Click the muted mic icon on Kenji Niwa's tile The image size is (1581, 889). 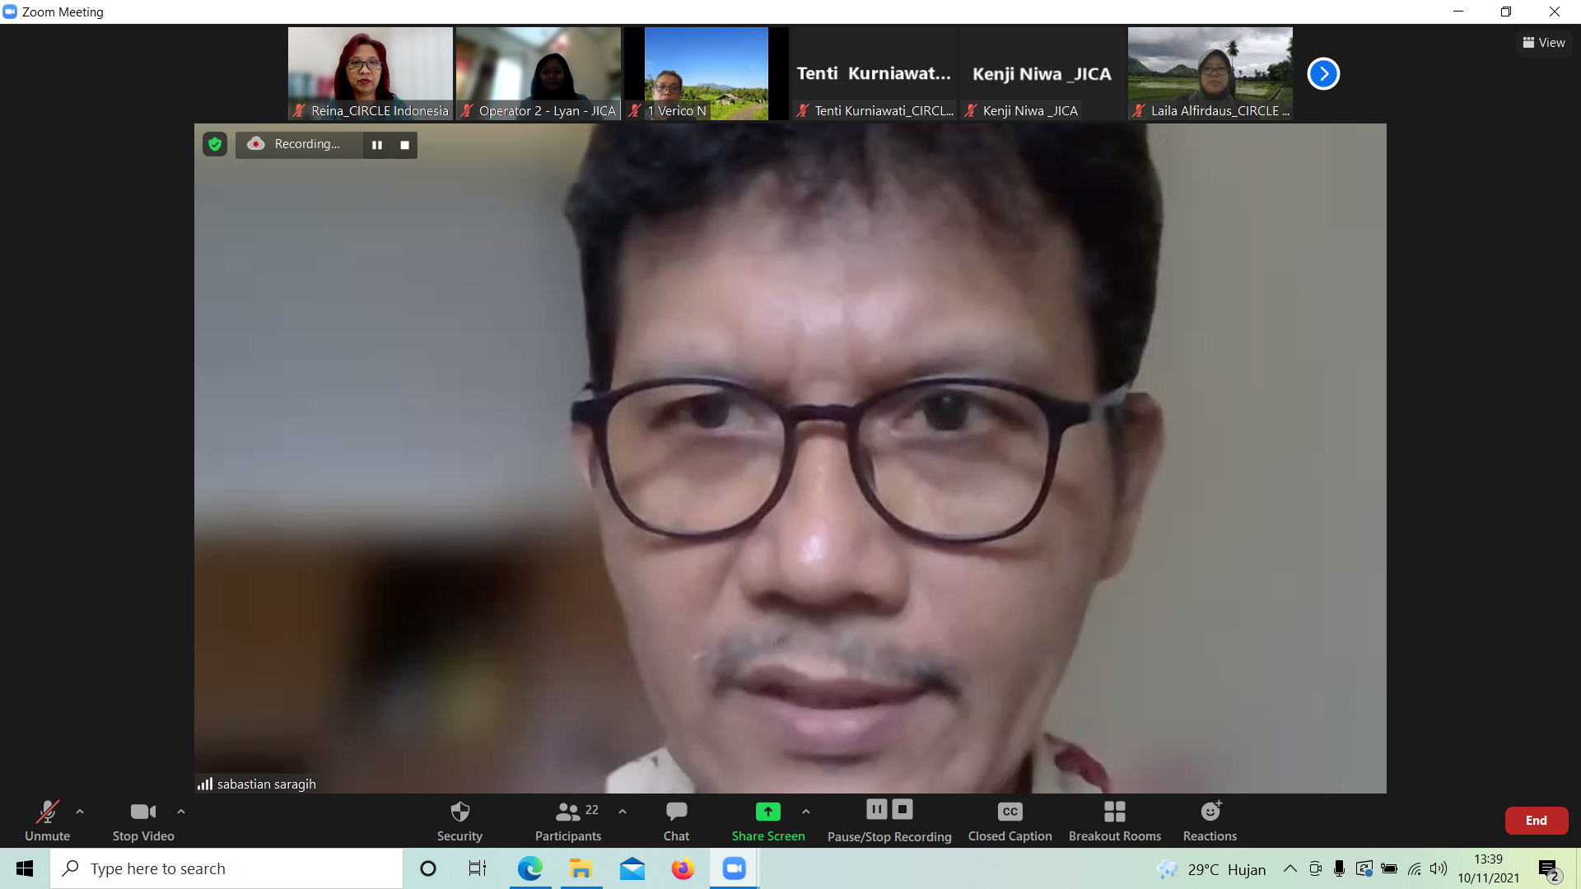(x=971, y=110)
